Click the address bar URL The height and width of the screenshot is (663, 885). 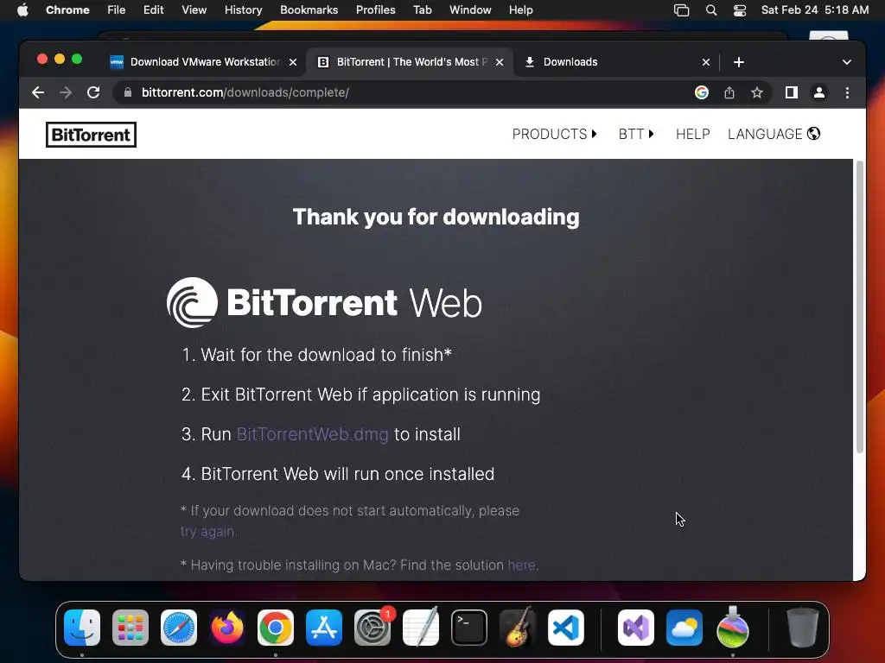[x=245, y=92]
